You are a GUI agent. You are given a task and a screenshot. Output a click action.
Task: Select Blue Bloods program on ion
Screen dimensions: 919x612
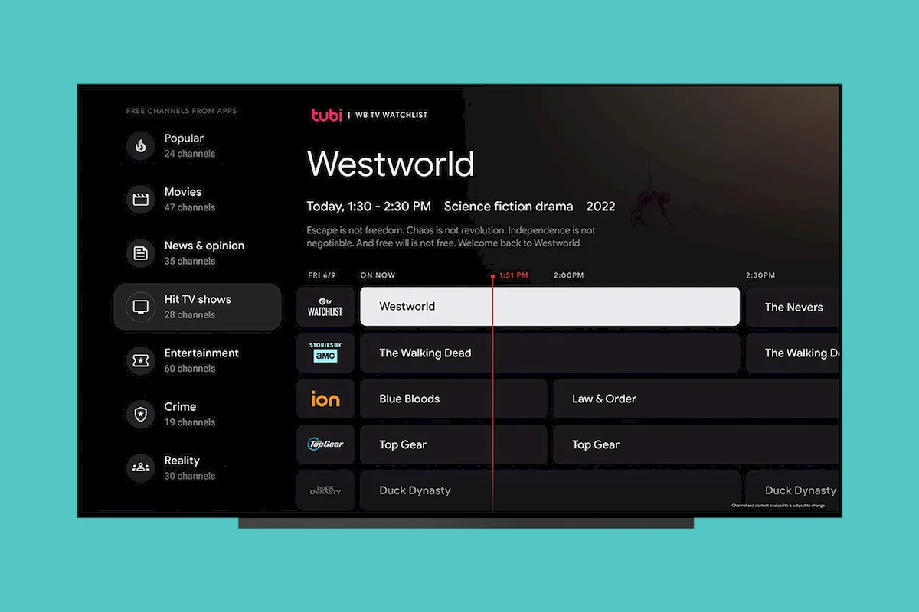[453, 399]
